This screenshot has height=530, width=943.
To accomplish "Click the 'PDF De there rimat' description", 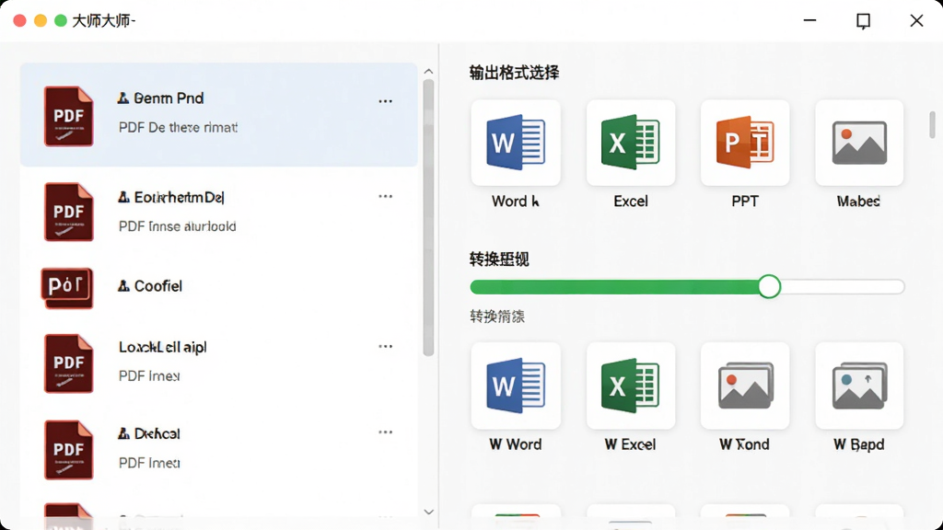I will [x=178, y=127].
